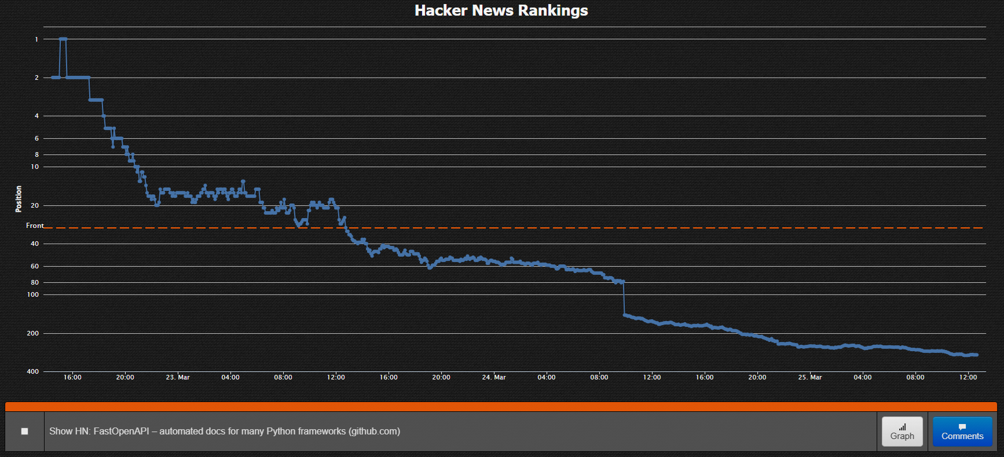
Task: Click the Hacker News Rankings chart title
Action: 501,10
